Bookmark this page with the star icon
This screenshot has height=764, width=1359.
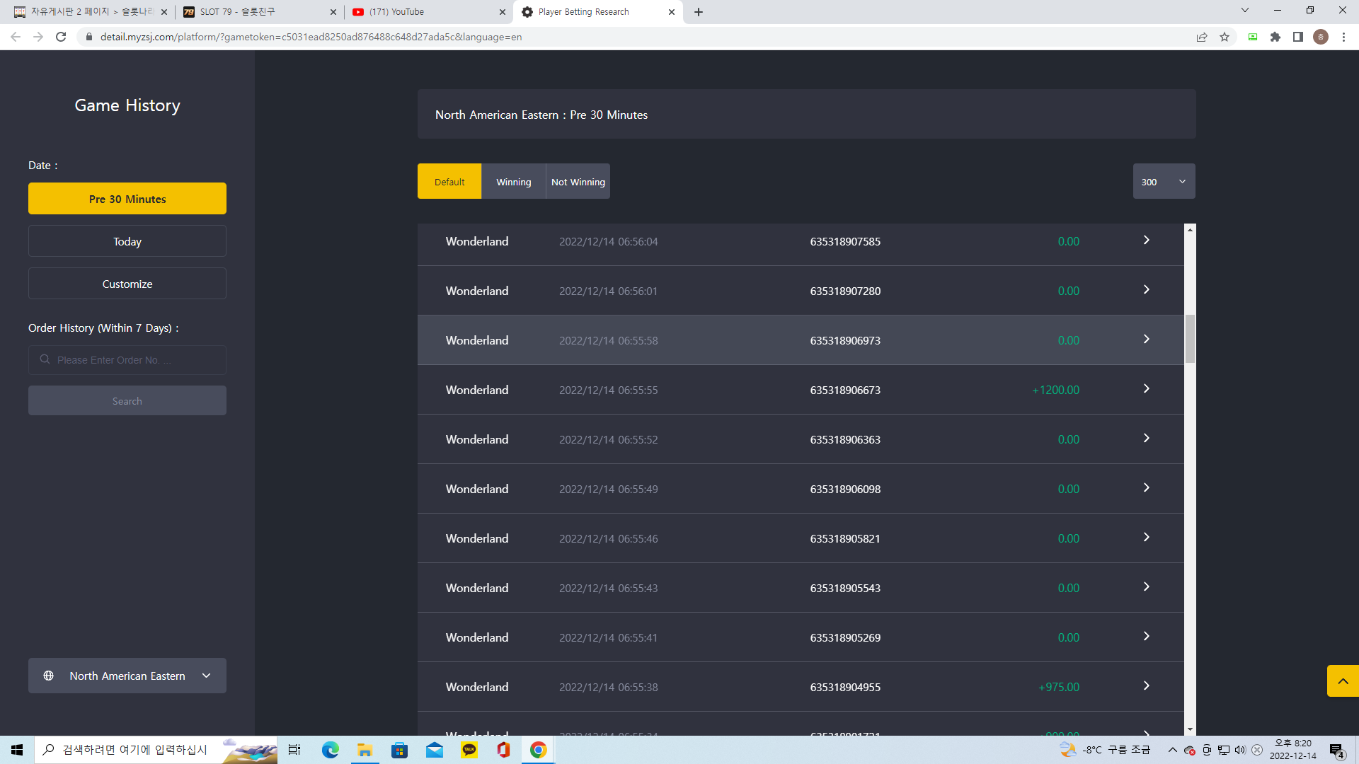(1225, 37)
